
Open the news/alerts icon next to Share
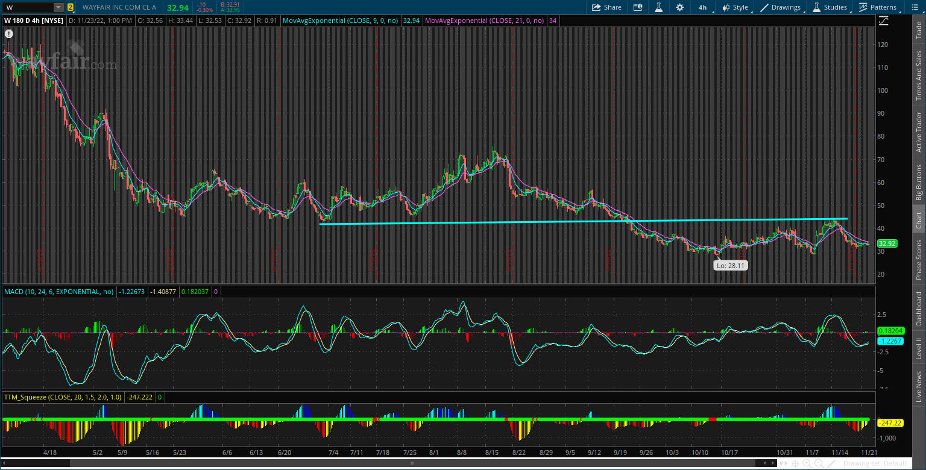pos(638,7)
